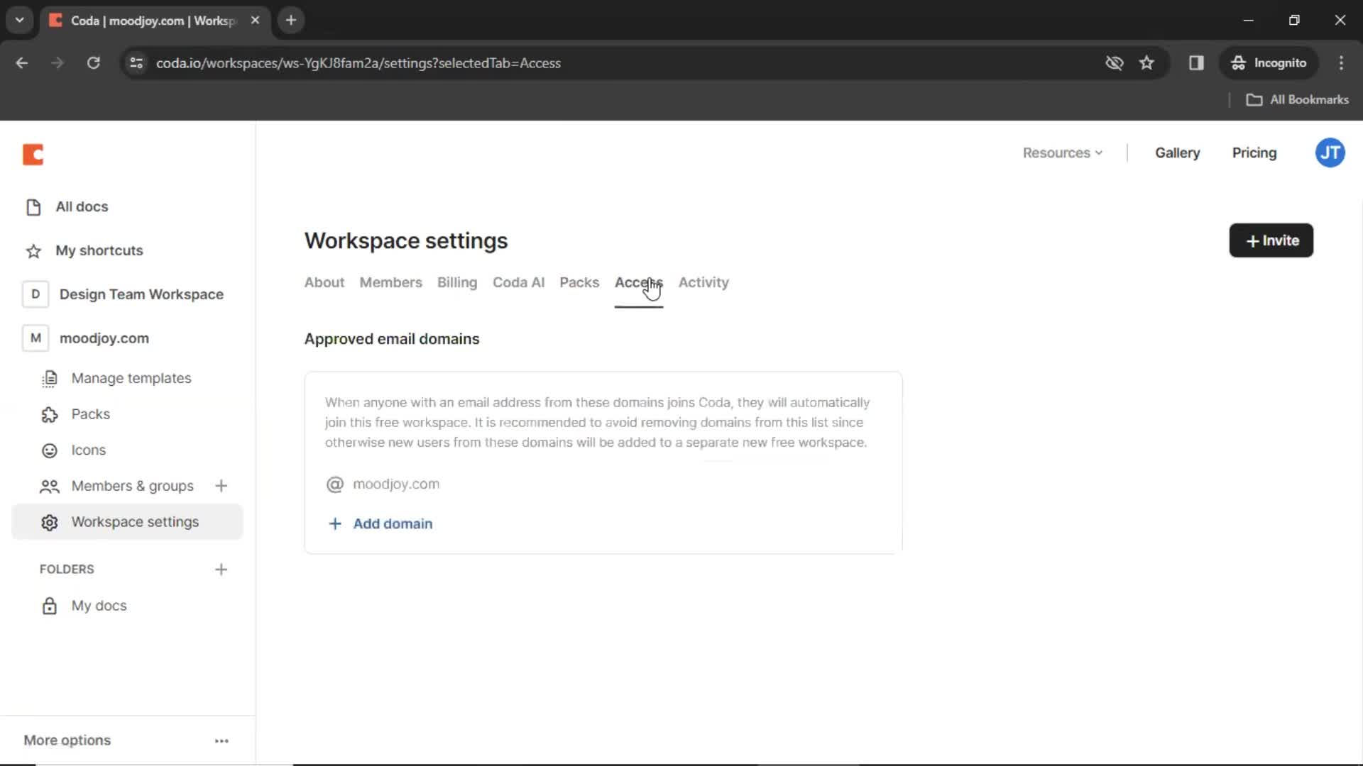Bookmark this page with the star
1363x766 pixels.
click(x=1146, y=63)
